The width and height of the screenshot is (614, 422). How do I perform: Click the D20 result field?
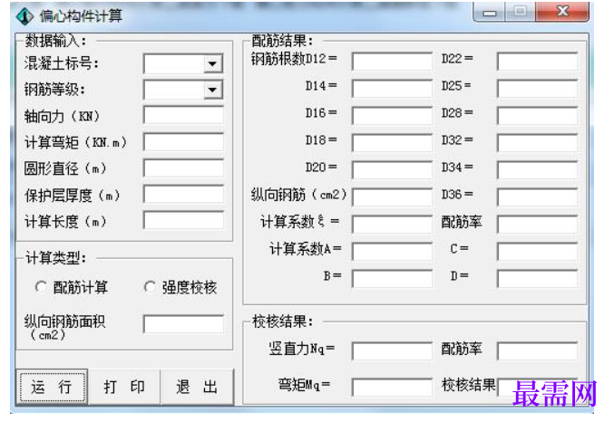coord(393,170)
